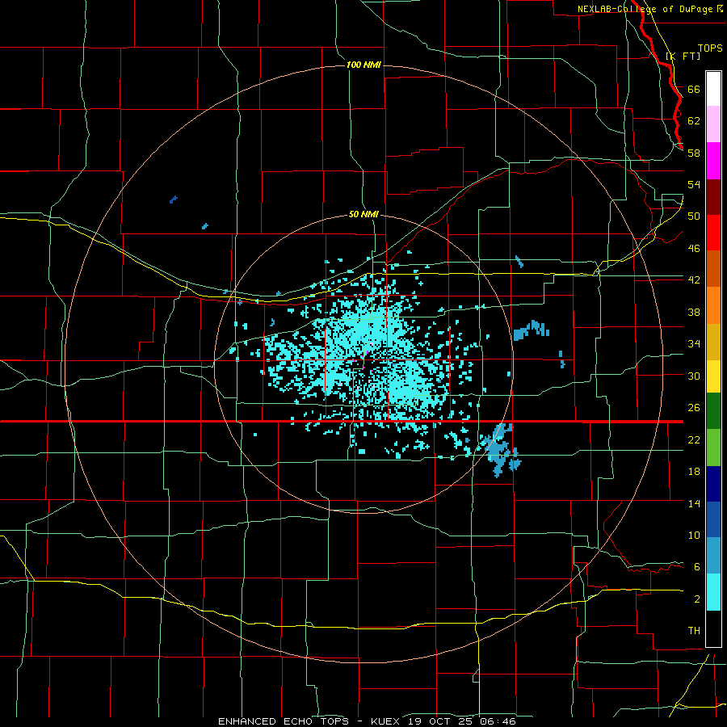Click the 10 legend value
This screenshot has width=727, height=727.
click(x=694, y=535)
